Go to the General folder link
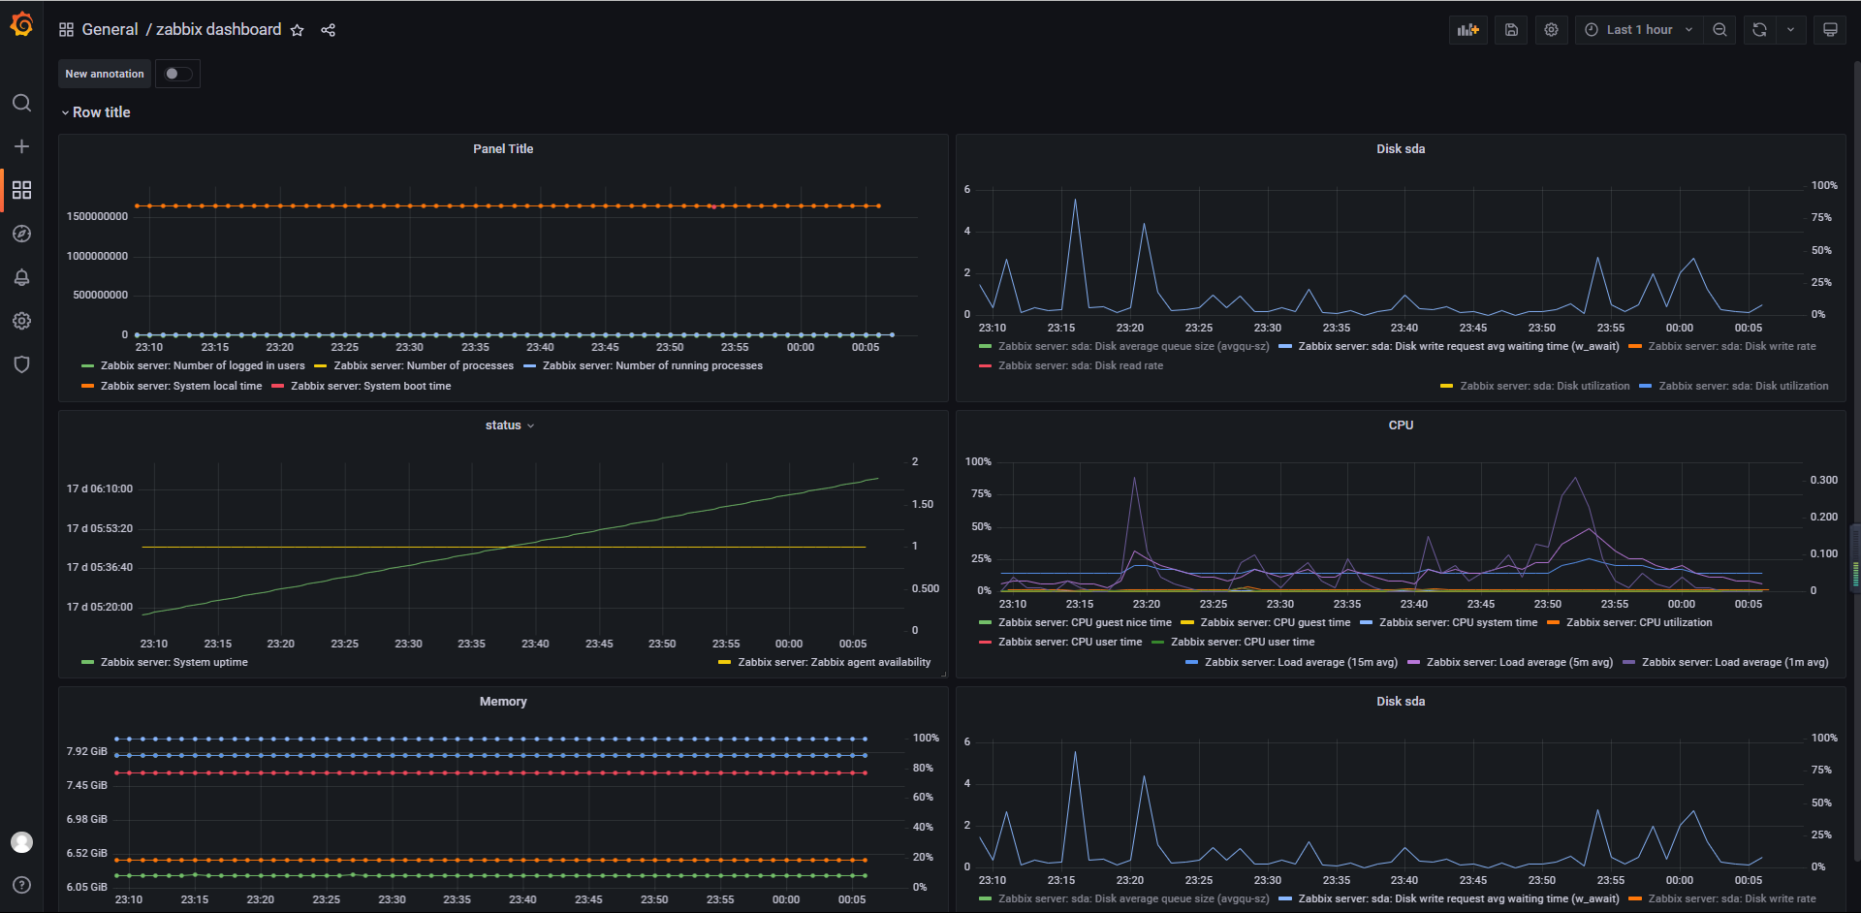 tap(110, 30)
